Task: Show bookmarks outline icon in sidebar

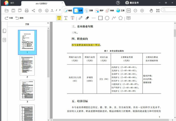Action: pyautogui.click(x=4, y=40)
